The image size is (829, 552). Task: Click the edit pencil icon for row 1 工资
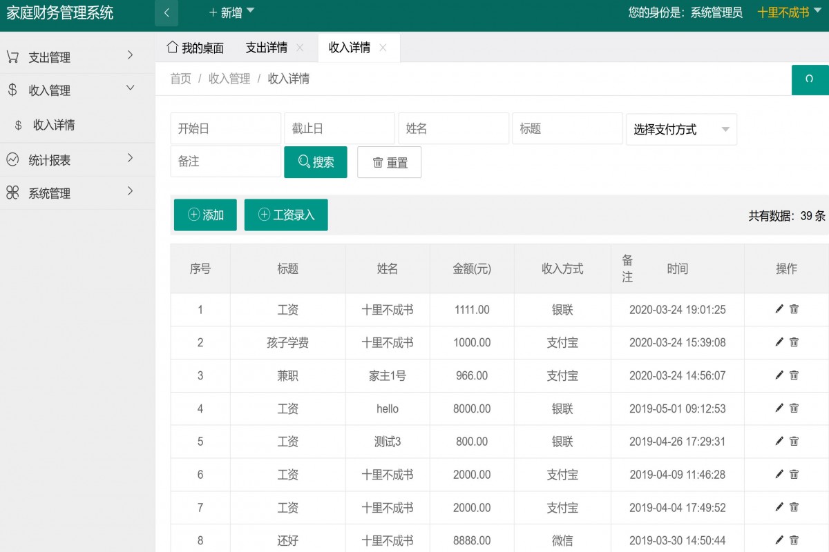[779, 309]
